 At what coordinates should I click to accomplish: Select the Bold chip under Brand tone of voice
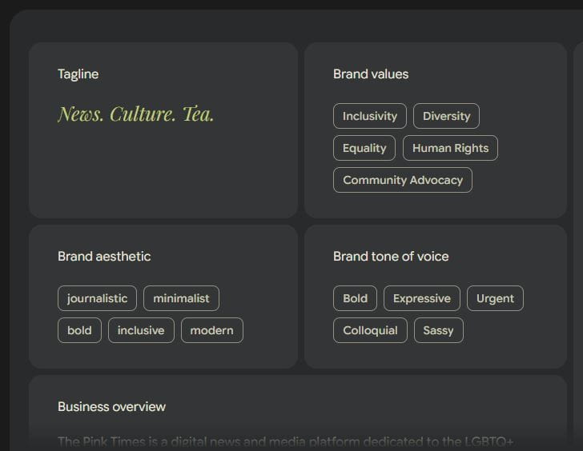[355, 298]
